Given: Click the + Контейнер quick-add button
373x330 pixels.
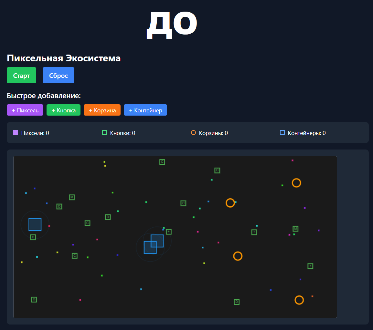Looking at the screenshot, I should [145, 110].
